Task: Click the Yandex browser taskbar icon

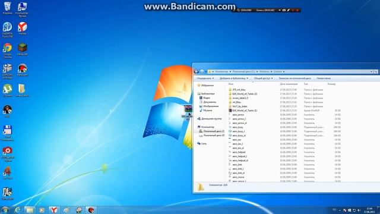Action: coord(54,210)
